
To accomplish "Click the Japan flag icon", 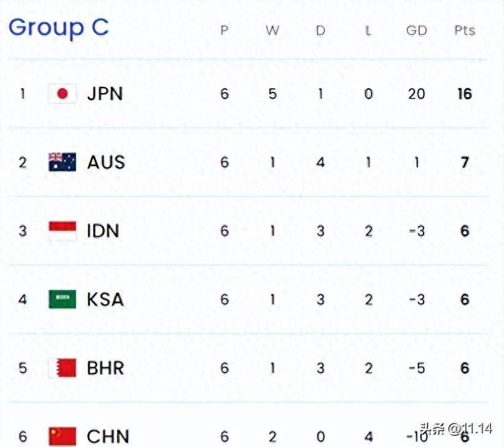I will [62, 94].
